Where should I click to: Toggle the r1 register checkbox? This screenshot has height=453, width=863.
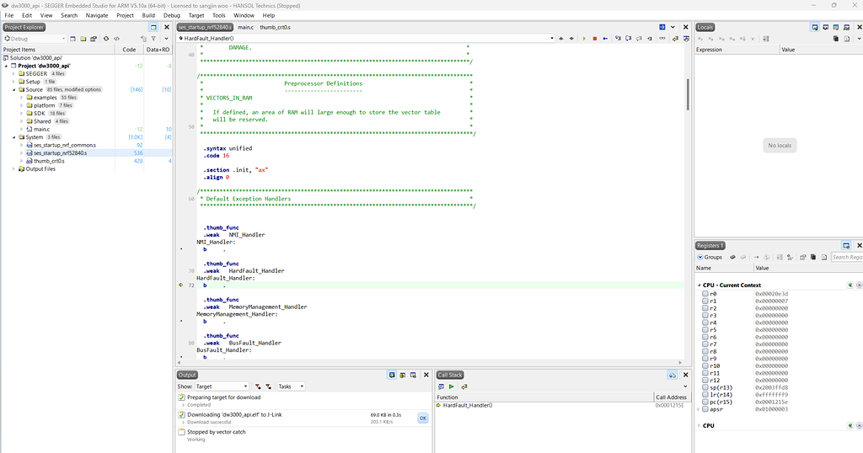tap(705, 301)
